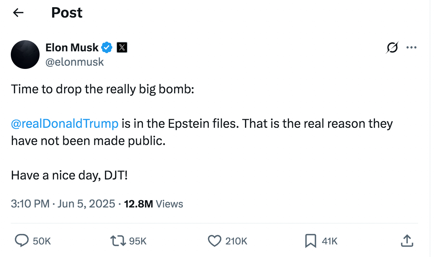Screen dimensions: 439x257
Task: Click the 3:10 PM · Jun 5, 2025 timestamp
Action: (x=63, y=204)
